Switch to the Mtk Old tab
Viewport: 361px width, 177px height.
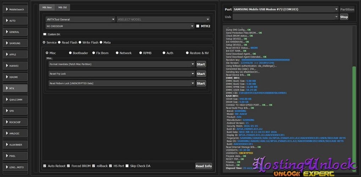(63, 7)
